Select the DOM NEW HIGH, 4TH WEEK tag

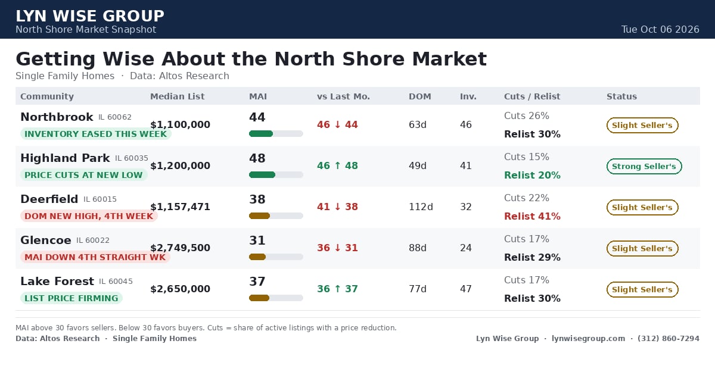point(89,216)
